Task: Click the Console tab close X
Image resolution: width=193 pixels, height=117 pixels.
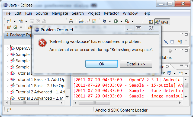Action: tap(168, 67)
